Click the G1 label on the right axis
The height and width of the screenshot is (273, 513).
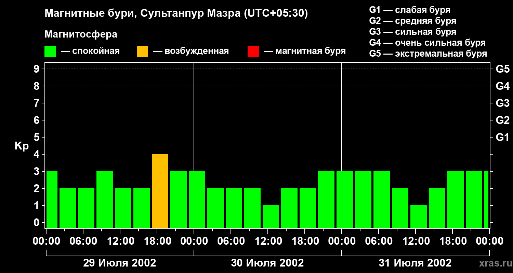[x=503, y=138]
